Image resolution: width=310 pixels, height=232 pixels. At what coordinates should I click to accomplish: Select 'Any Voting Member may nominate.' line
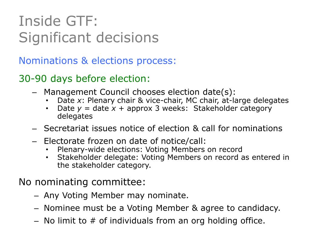[116, 195]
